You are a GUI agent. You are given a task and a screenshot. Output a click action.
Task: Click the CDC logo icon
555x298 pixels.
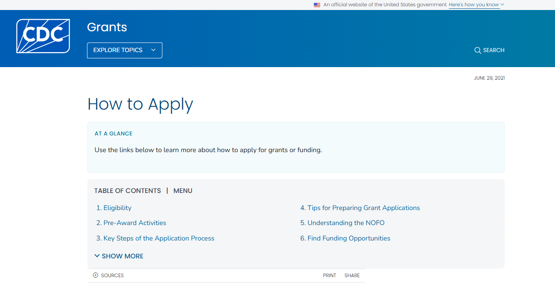[43, 35]
